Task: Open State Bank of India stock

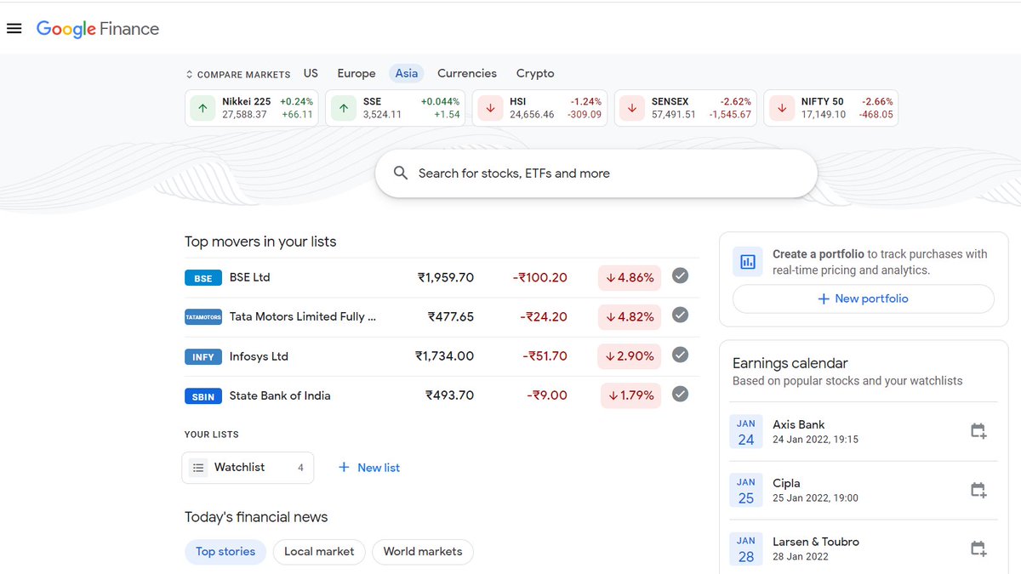Action: click(442, 396)
